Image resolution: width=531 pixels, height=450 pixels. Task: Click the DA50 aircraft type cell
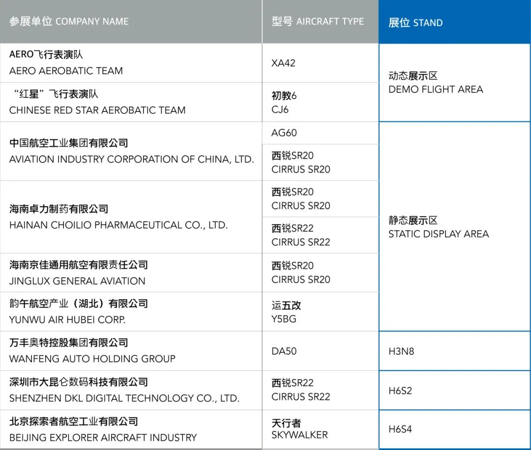pos(321,351)
